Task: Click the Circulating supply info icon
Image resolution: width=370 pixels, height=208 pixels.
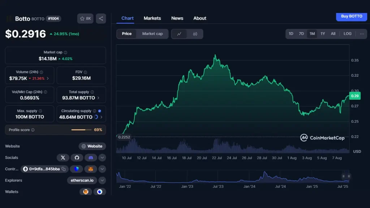Action: tap(95, 111)
